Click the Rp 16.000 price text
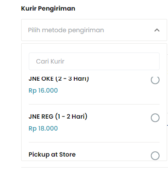Screen dimensions: 168x191 pos(43,90)
